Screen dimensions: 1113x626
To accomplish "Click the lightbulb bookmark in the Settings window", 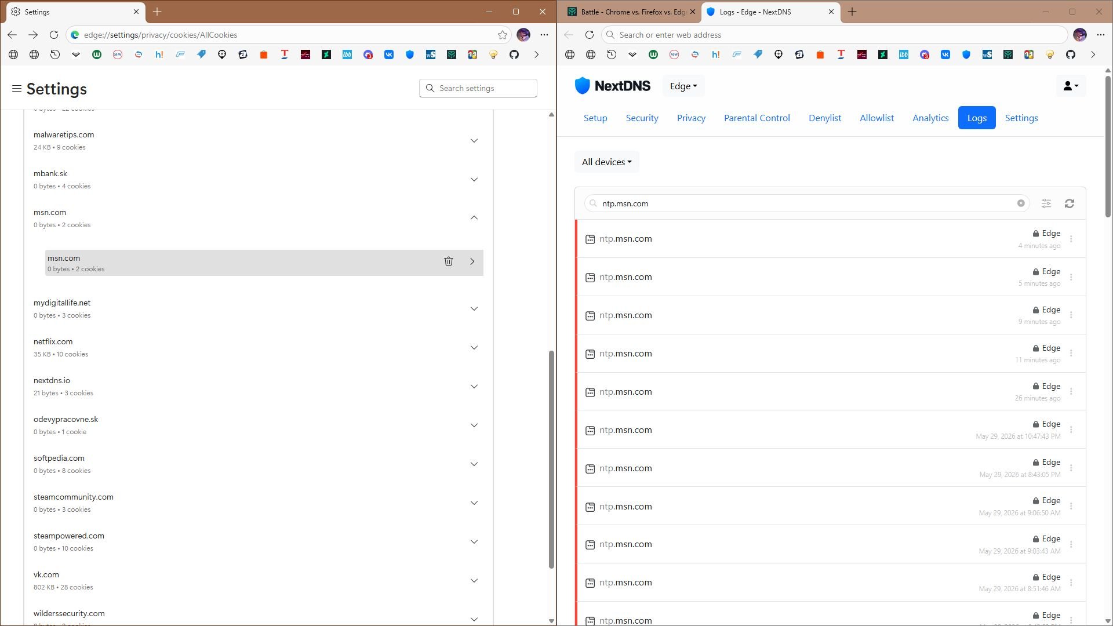I will [493, 54].
